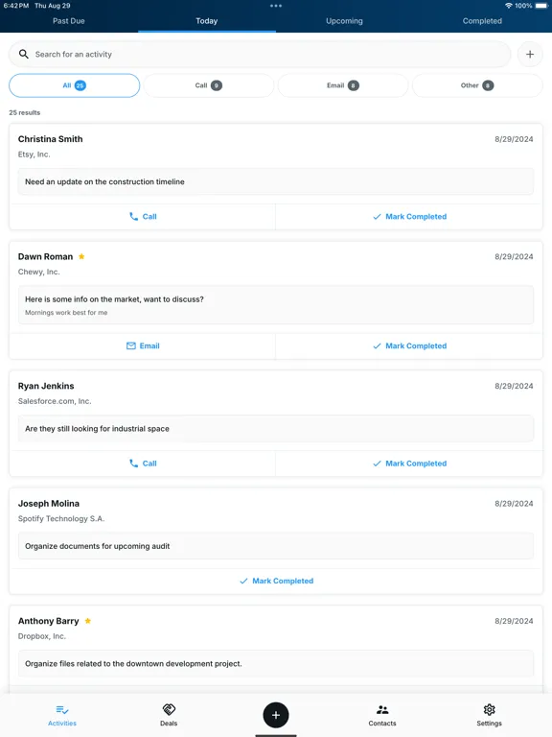
Task: Click the star next to Anthony Barry
Action: pyautogui.click(x=88, y=621)
